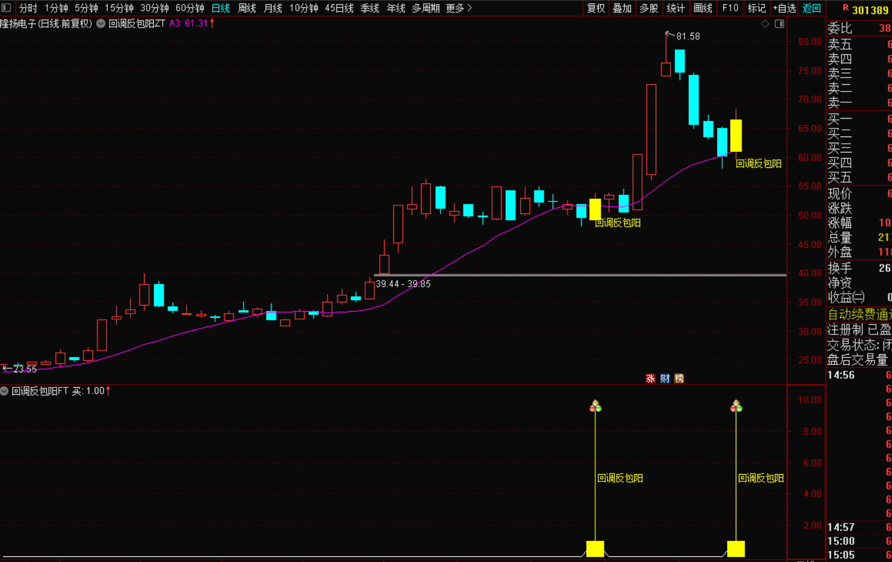Viewport: 892px width, 562px height.
Task: Open the 回调反包阳FT sub-indicator dropdown
Action: coord(4,391)
